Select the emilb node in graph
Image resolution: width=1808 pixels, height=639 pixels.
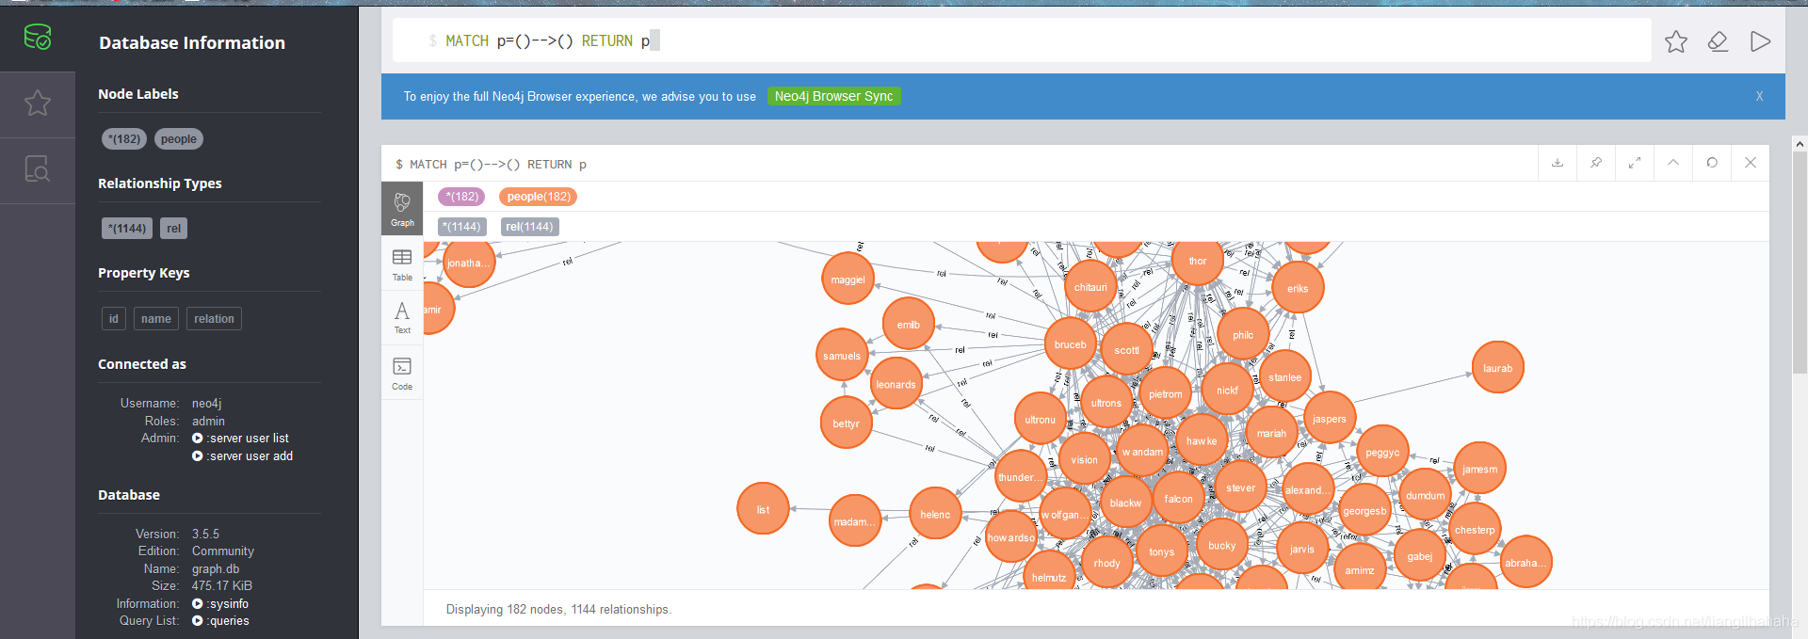(909, 325)
